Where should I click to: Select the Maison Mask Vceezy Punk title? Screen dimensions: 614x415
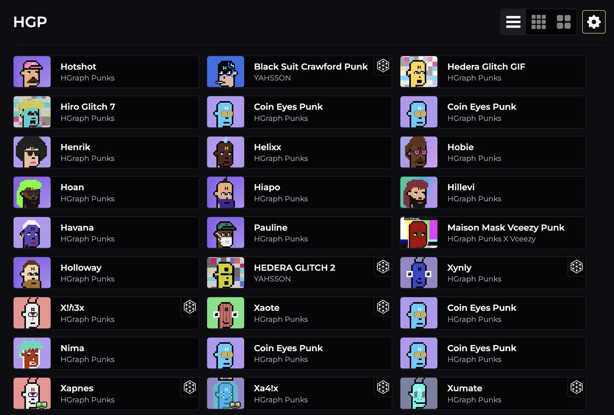pos(506,227)
